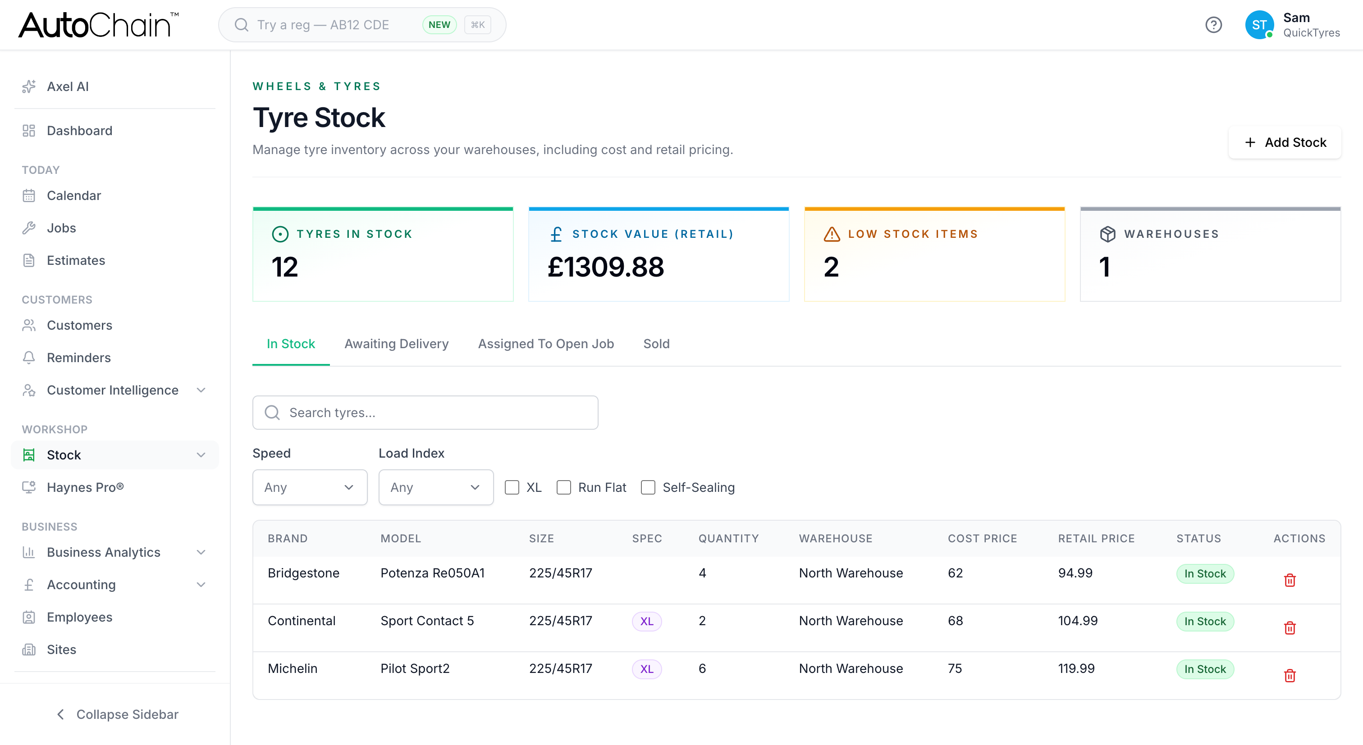Click the Retail Price column header
The width and height of the screenshot is (1363, 745).
click(1096, 538)
